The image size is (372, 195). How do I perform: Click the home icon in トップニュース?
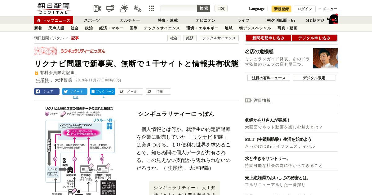tap(39, 20)
